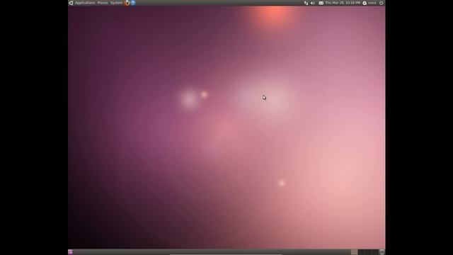Open the messaging envelope indicator

pyautogui.click(x=321, y=3)
